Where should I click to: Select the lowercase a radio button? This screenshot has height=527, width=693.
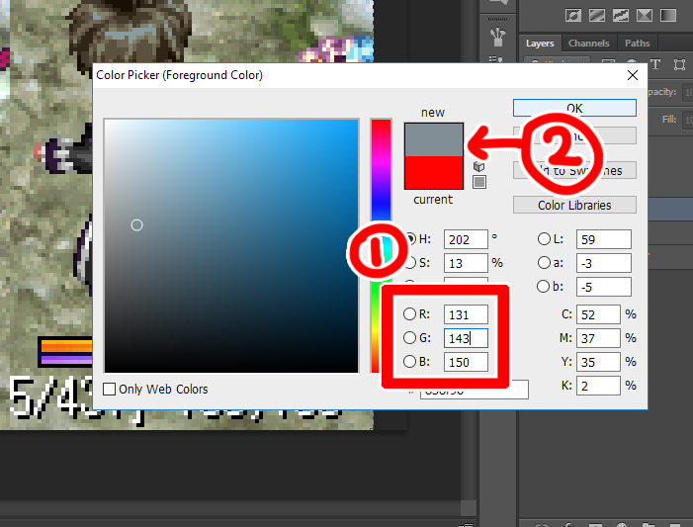coord(544,263)
